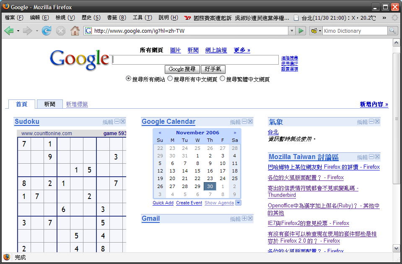This screenshot has width=402, height=264.
Task: Click the Back navigation arrow
Action: tap(9, 31)
